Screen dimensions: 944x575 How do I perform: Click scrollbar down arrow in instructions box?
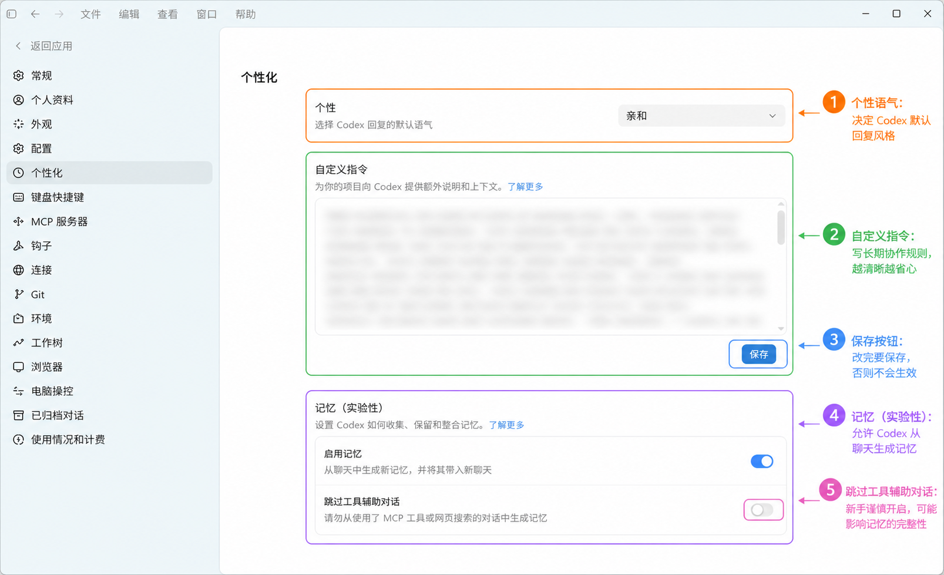click(781, 329)
